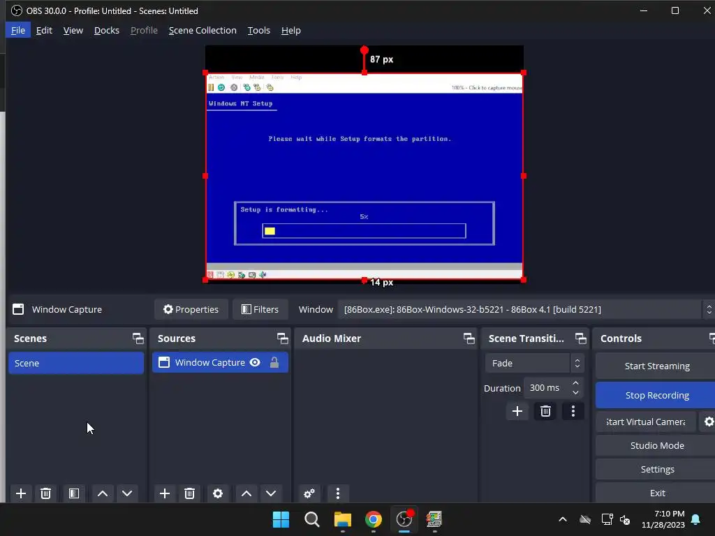Click the preview right middle handle
Viewport: 715px width, 536px height.
coord(524,176)
